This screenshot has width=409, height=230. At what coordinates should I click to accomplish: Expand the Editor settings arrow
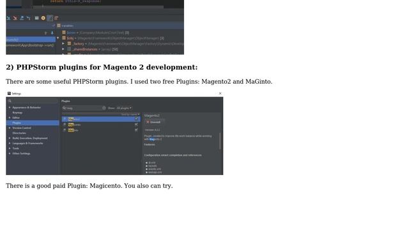point(10,118)
